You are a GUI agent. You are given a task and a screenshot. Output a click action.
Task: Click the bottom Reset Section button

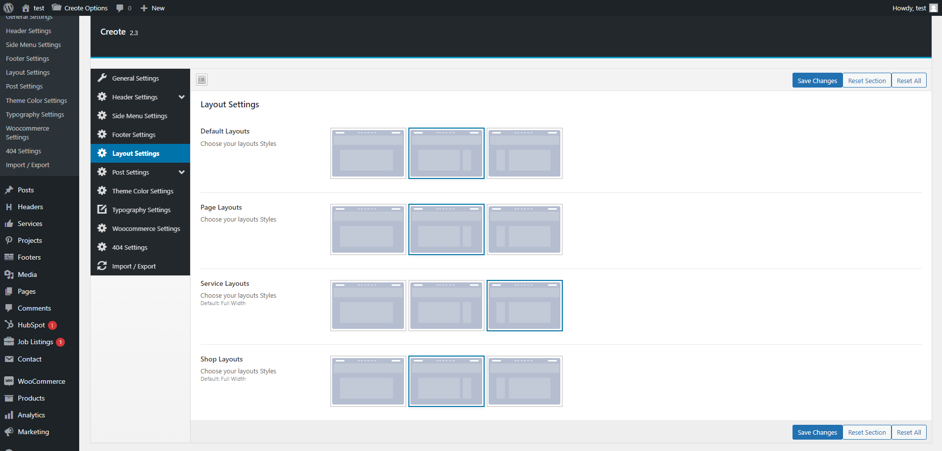(x=866, y=432)
